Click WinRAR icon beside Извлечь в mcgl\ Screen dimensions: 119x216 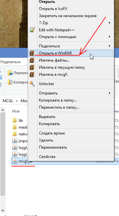click(x=32, y=75)
